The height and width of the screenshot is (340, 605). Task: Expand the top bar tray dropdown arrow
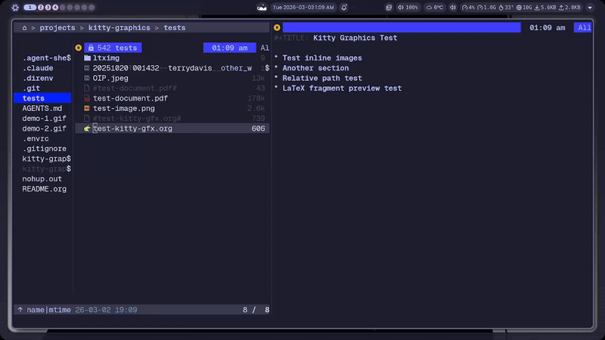click(590, 8)
